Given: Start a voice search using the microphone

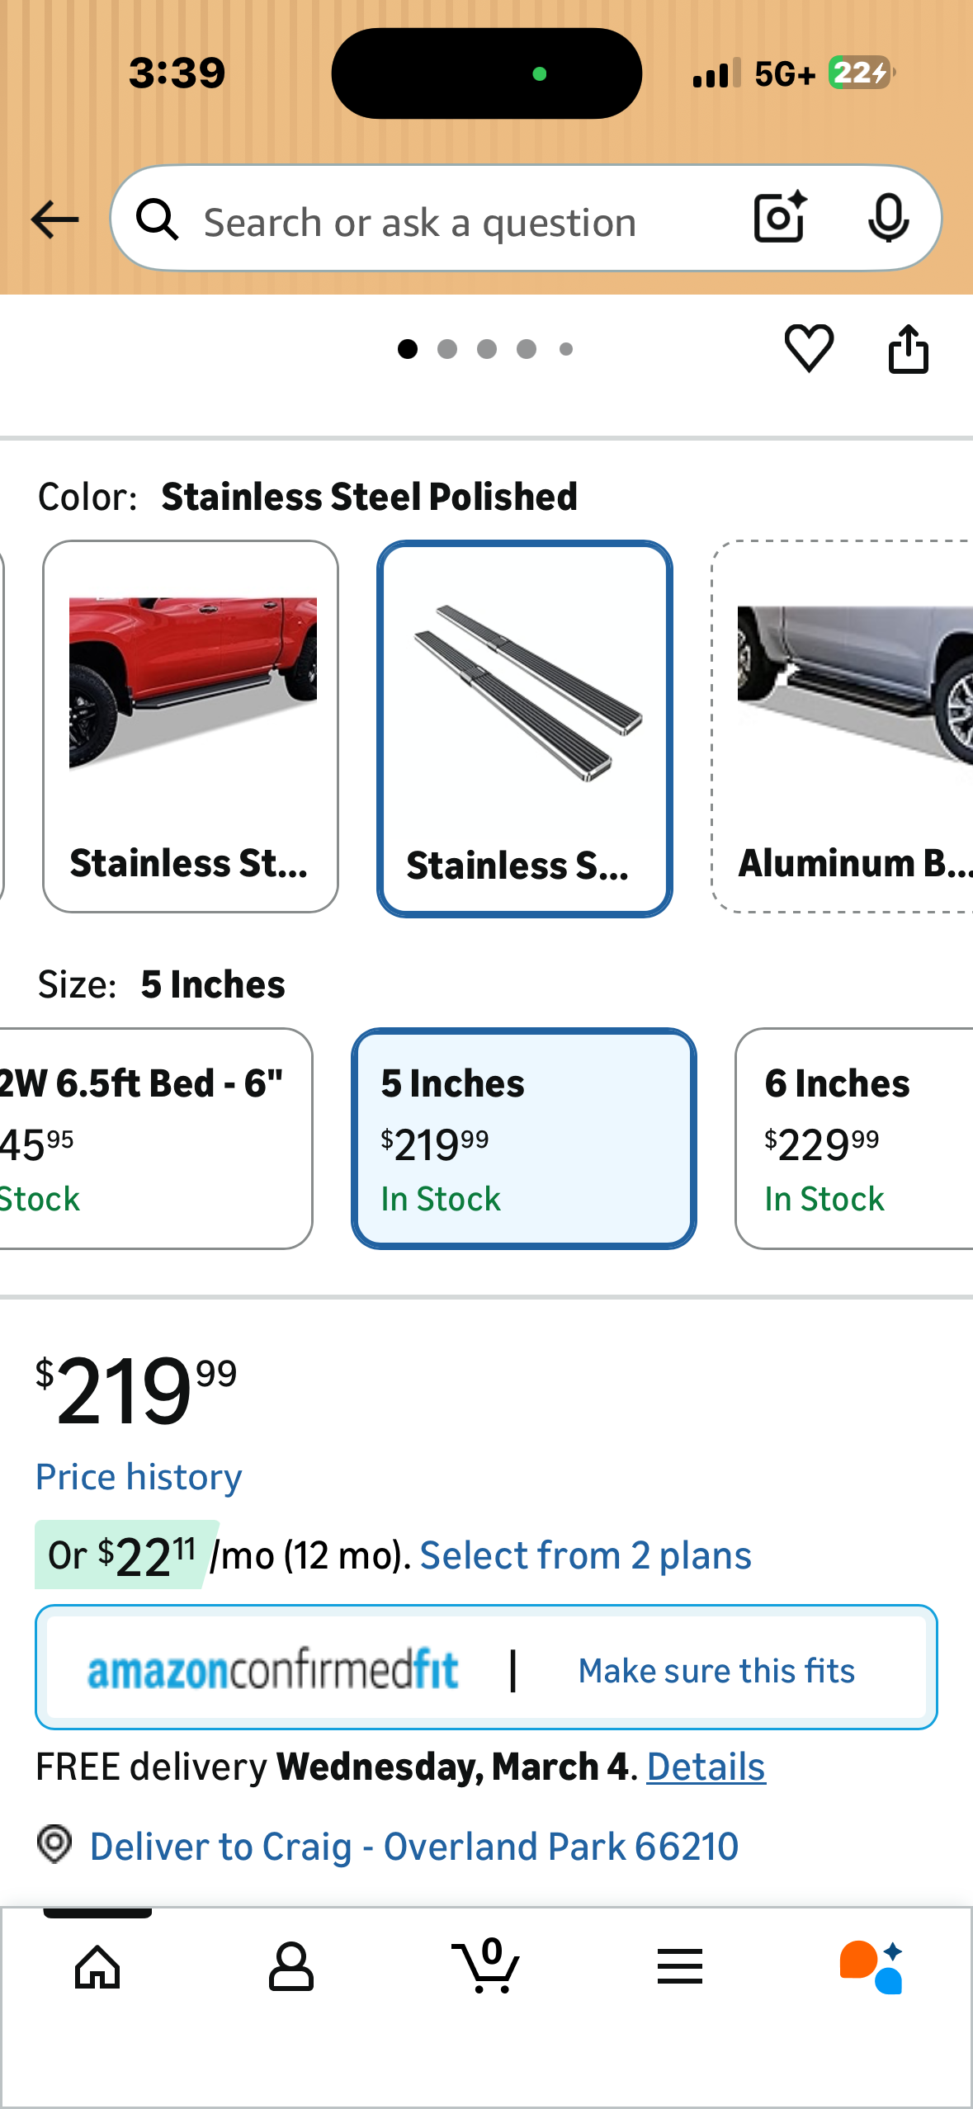Looking at the screenshot, I should pos(889,219).
